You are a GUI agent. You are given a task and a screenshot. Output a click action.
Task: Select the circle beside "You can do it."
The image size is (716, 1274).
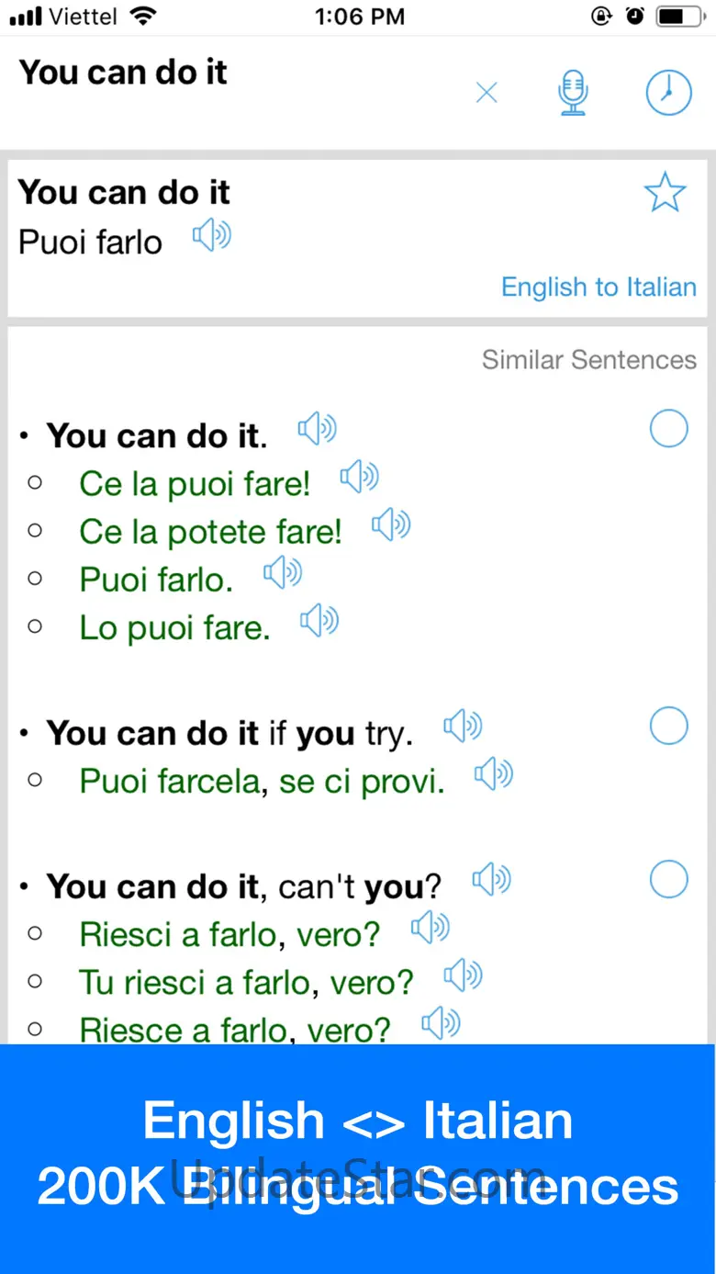point(668,428)
